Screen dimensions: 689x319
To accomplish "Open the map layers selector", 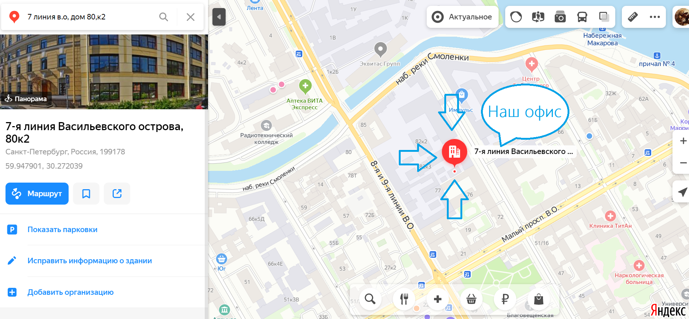I will (604, 17).
